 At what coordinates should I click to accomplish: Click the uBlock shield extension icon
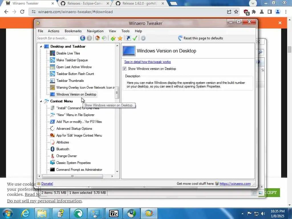point(246,12)
